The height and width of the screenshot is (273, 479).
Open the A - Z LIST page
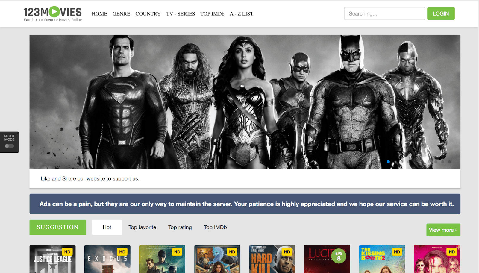[241, 14]
